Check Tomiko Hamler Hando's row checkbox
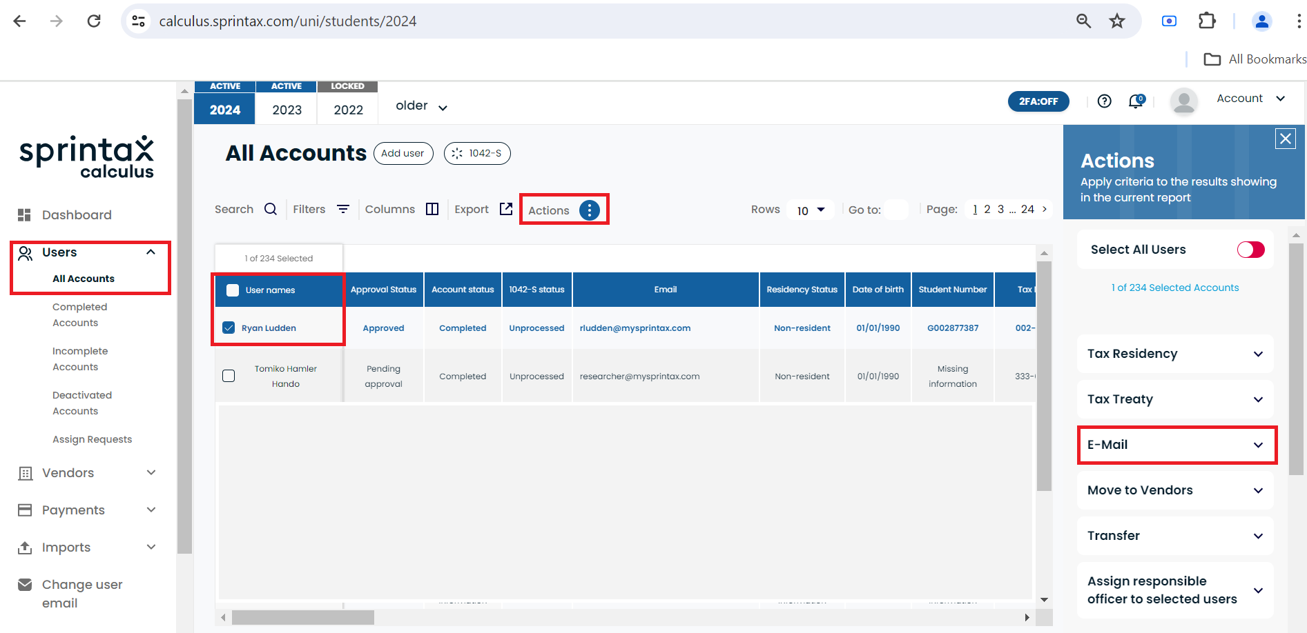 pos(229,376)
